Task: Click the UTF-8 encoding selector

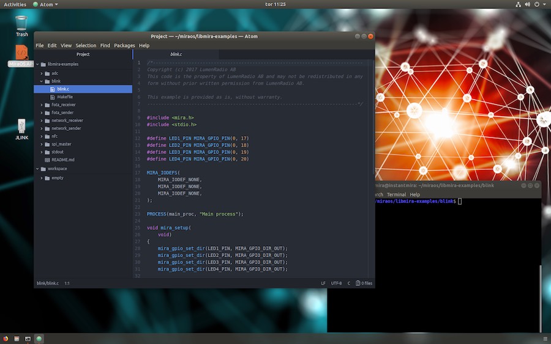Action: (x=336, y=284)
